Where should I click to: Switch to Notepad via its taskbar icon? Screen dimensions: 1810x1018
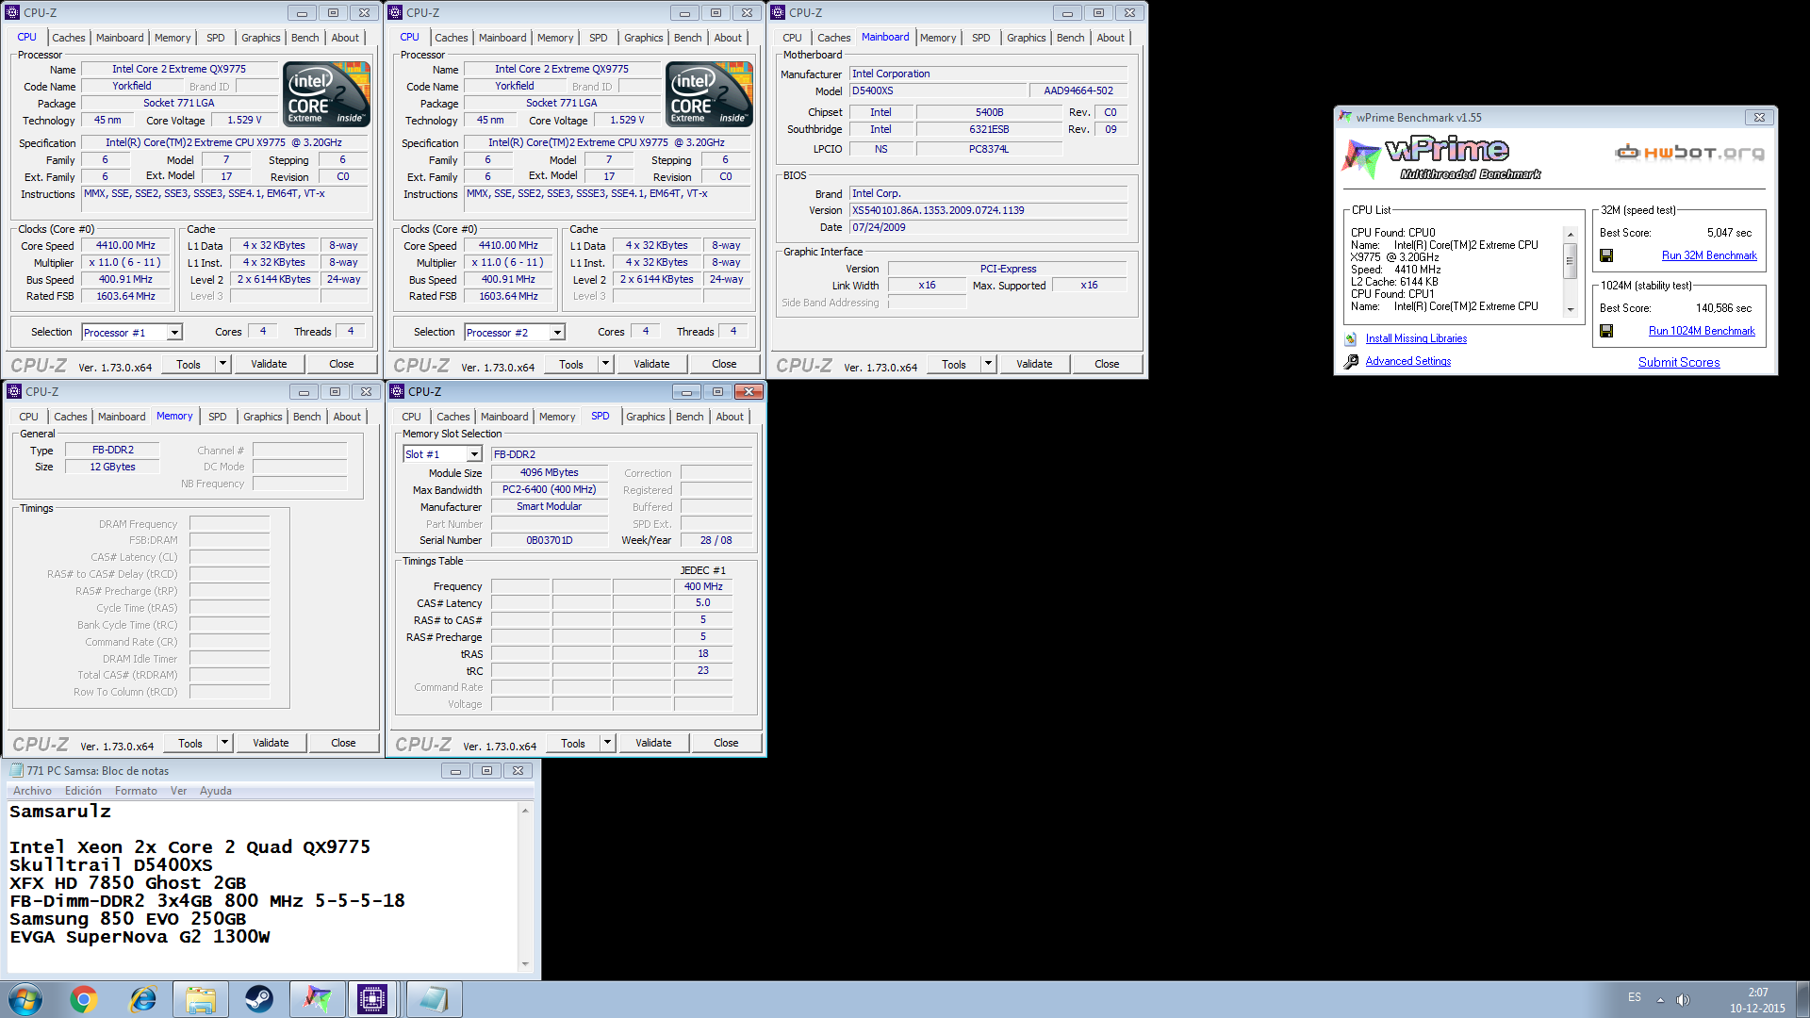click(434, 999)
